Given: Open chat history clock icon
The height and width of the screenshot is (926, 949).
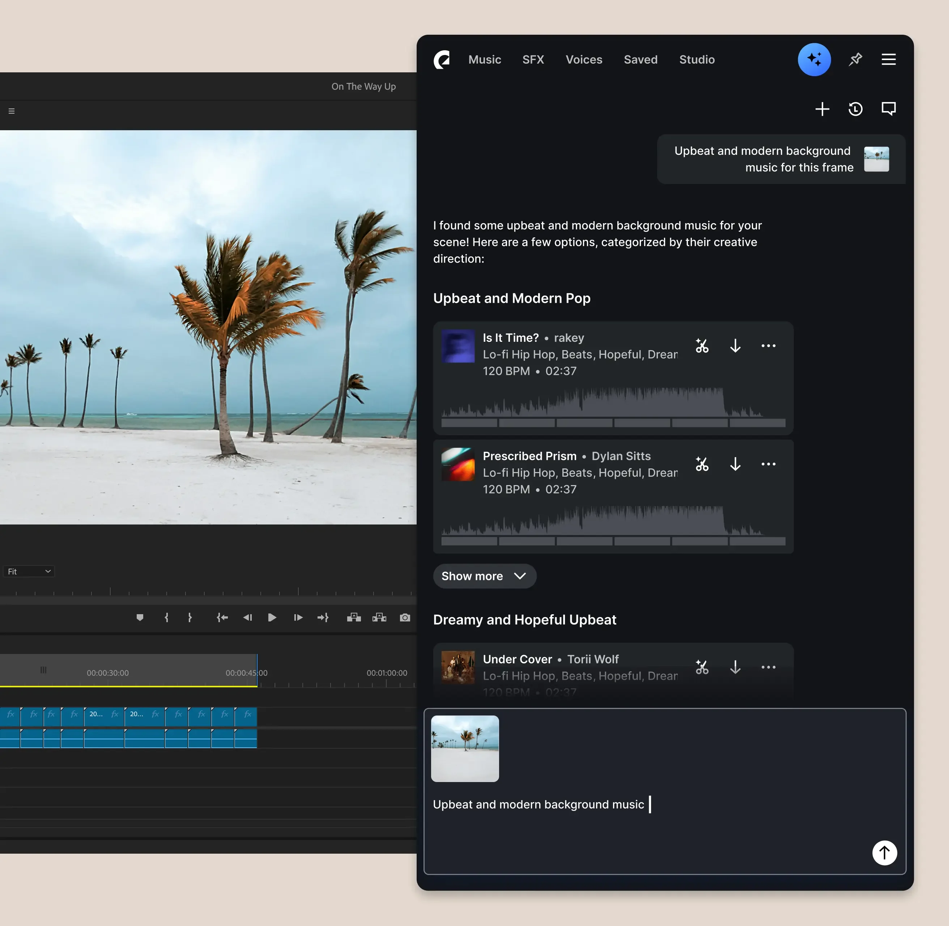Looking at the screenshot, I should coord(855,109).
